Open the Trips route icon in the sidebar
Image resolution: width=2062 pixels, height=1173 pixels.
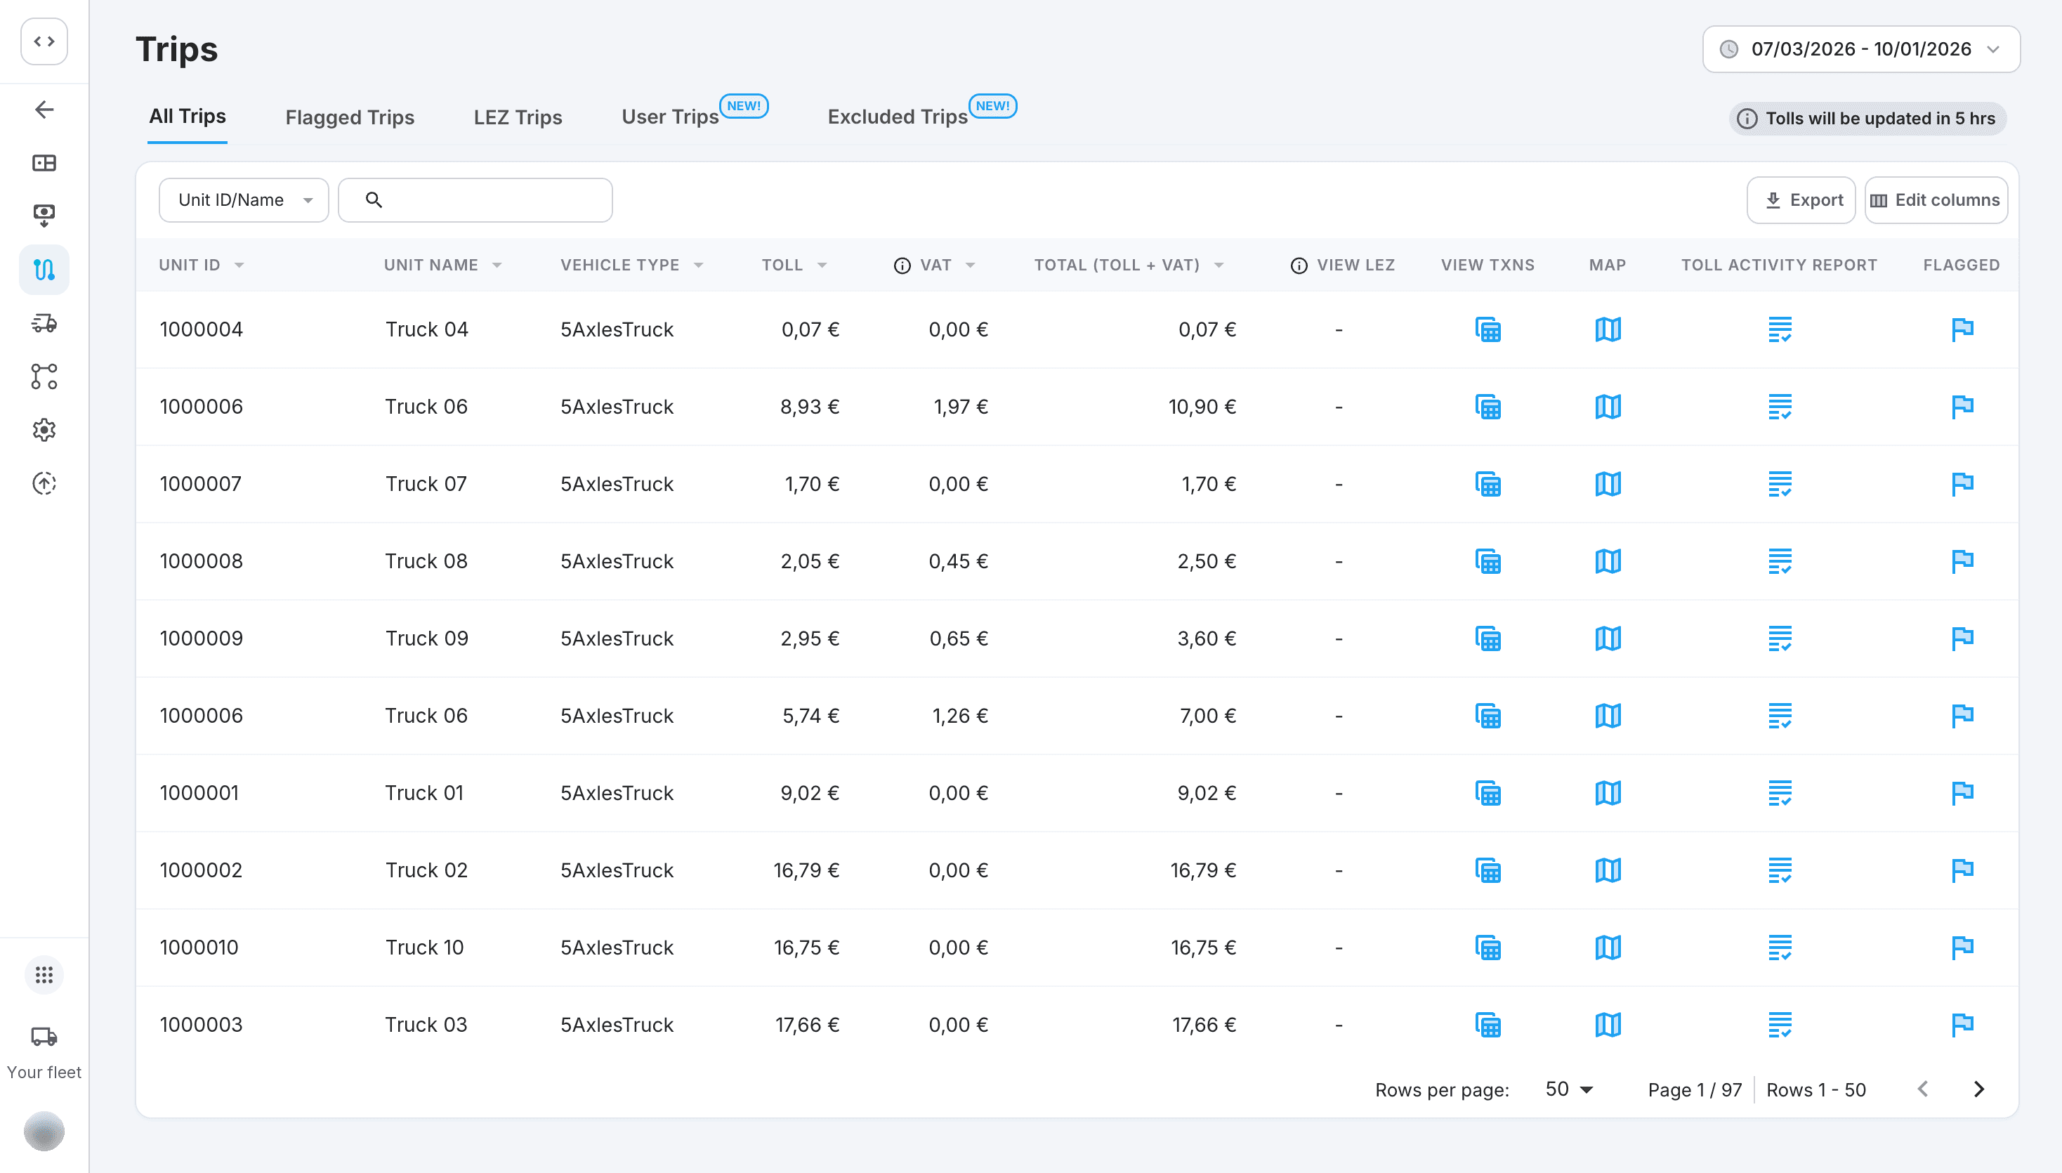[x=44, y=269]
